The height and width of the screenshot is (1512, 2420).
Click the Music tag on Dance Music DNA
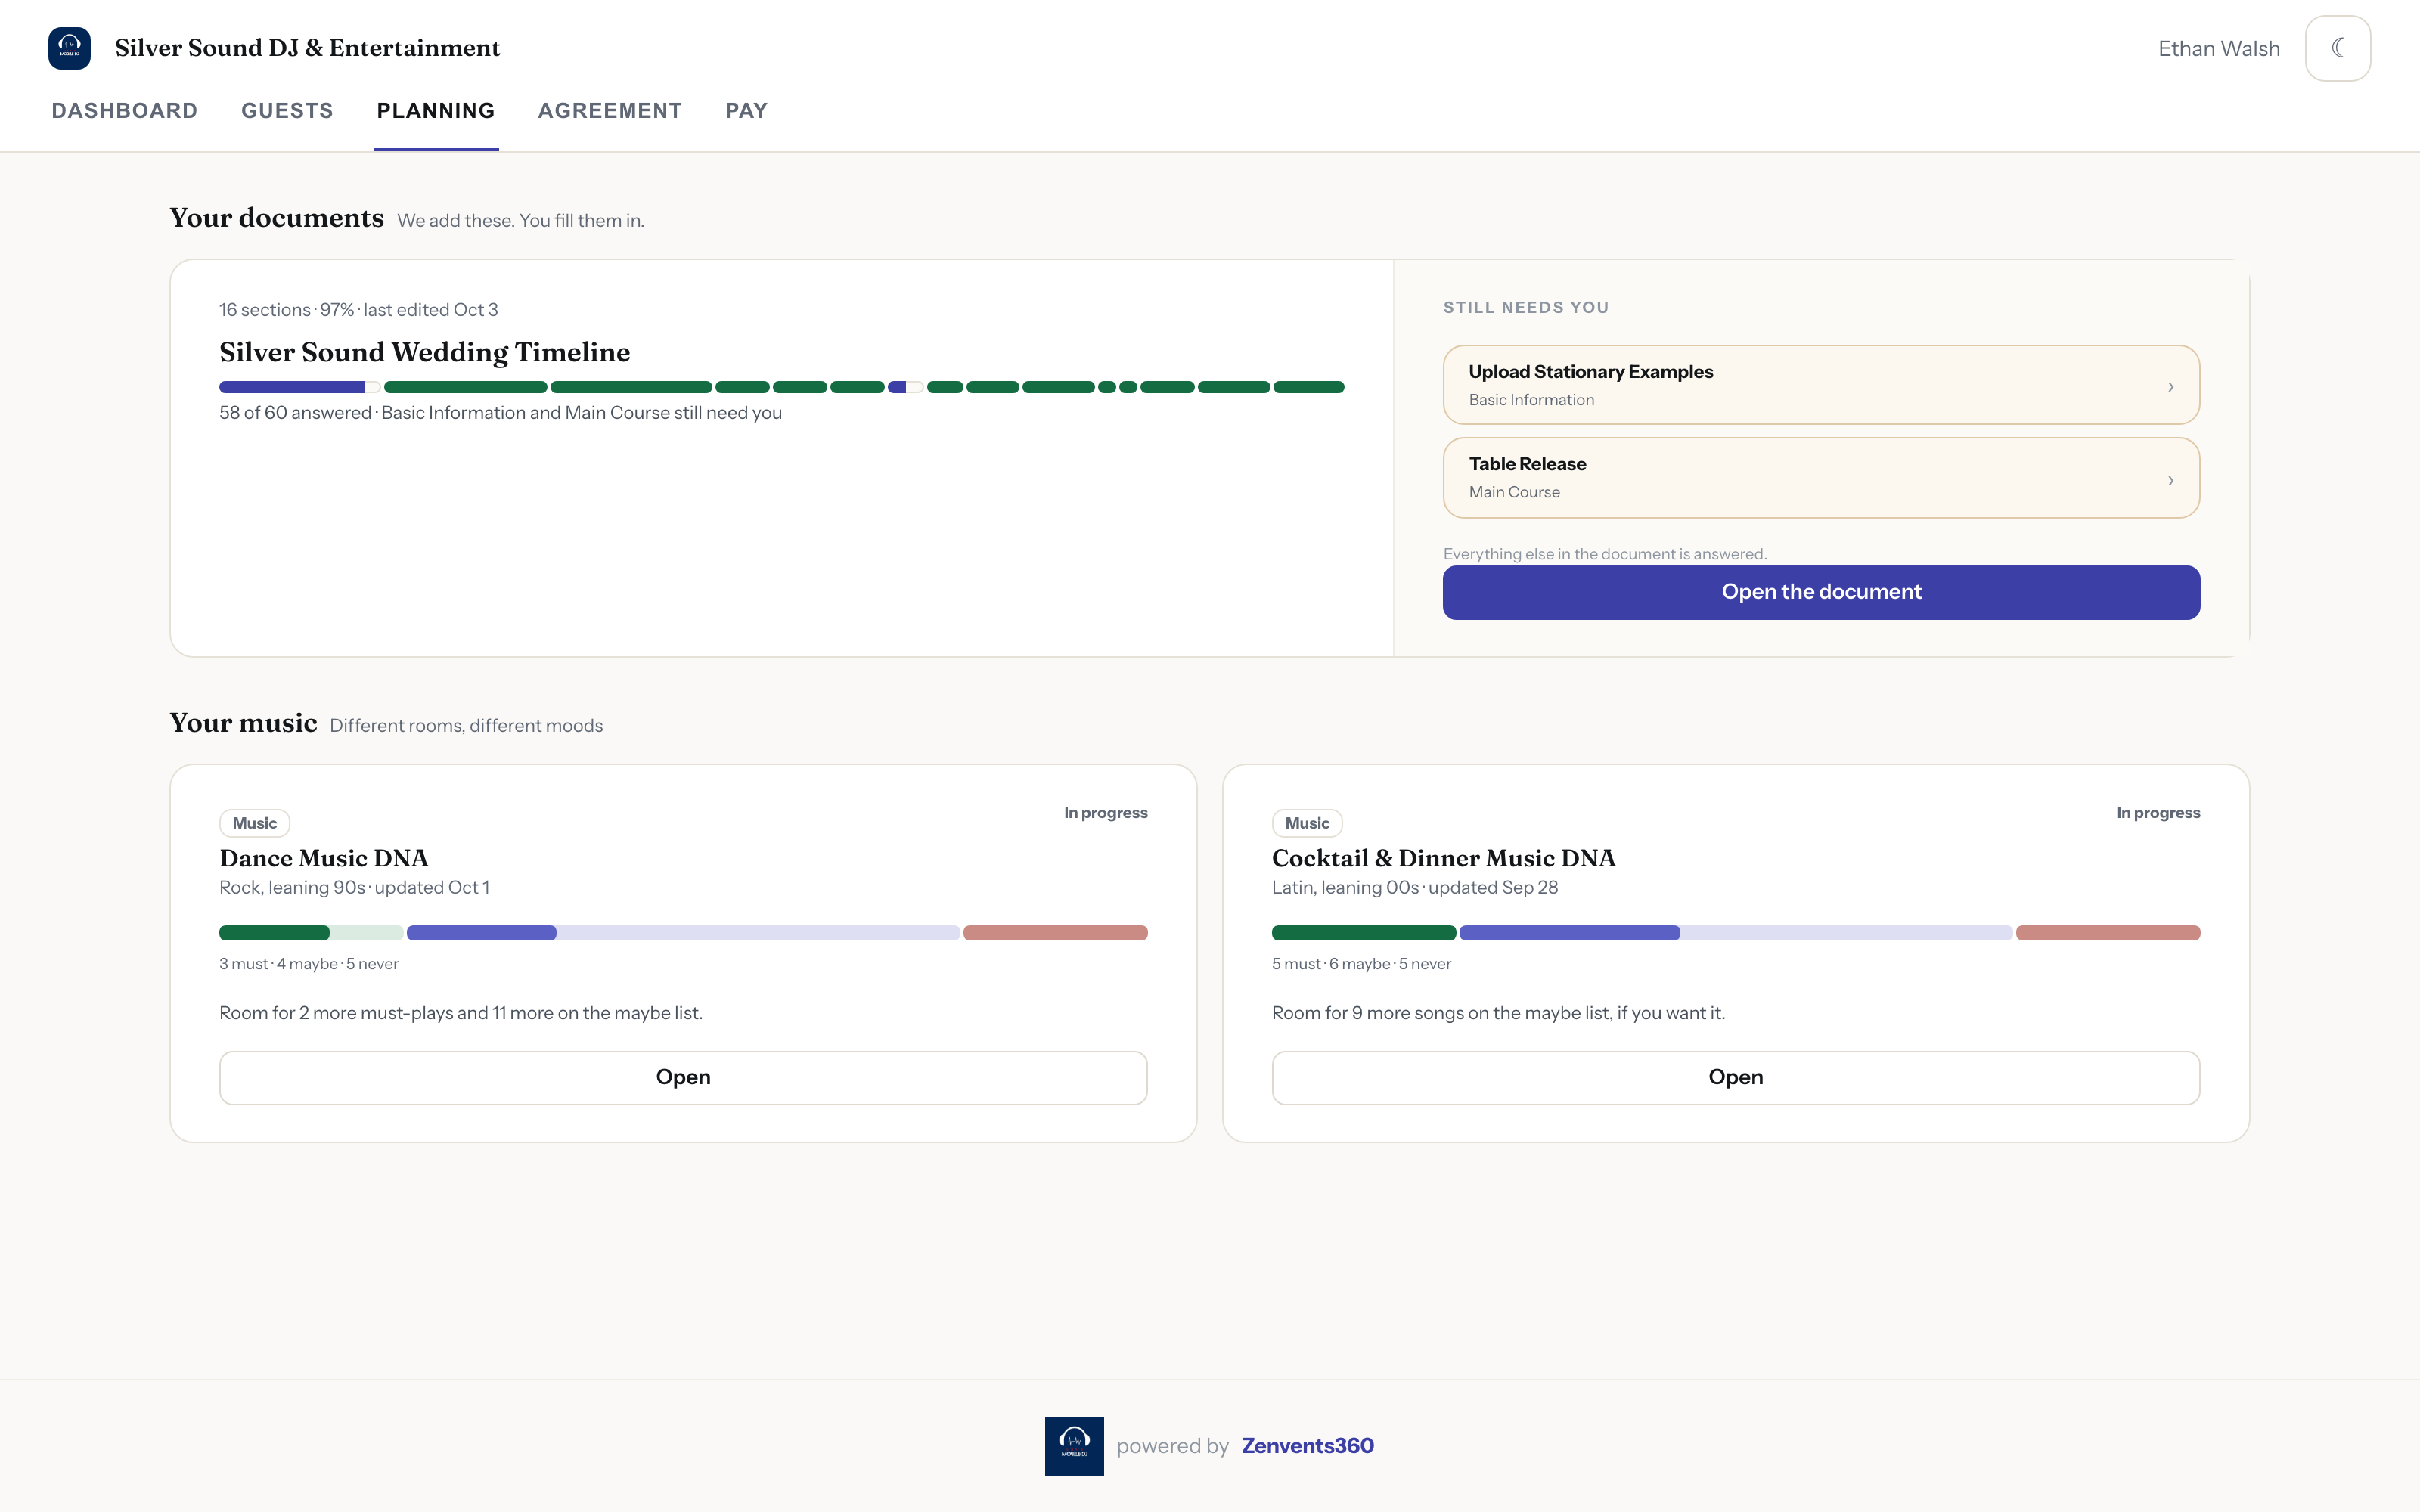(x=255, y=823)
